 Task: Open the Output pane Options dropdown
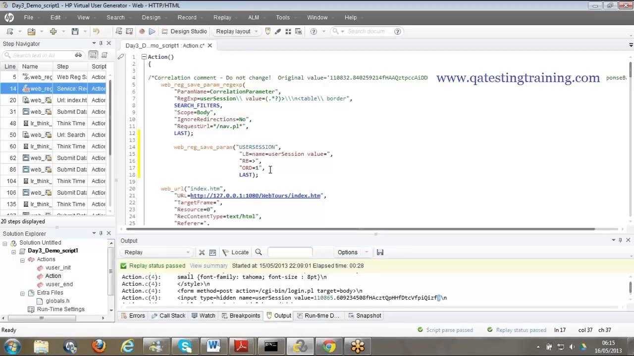click(x=353, y=252)
